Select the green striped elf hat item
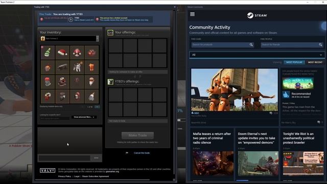Viewport: 327px width, 184px height. pos(48,52)
